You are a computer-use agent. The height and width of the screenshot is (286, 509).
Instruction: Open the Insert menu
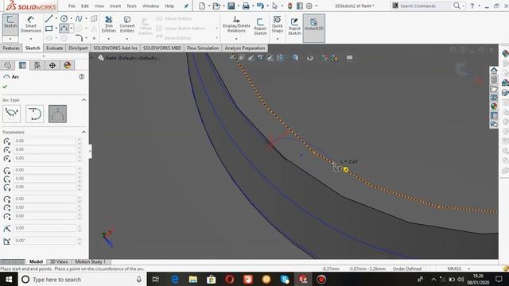[115, 6]
